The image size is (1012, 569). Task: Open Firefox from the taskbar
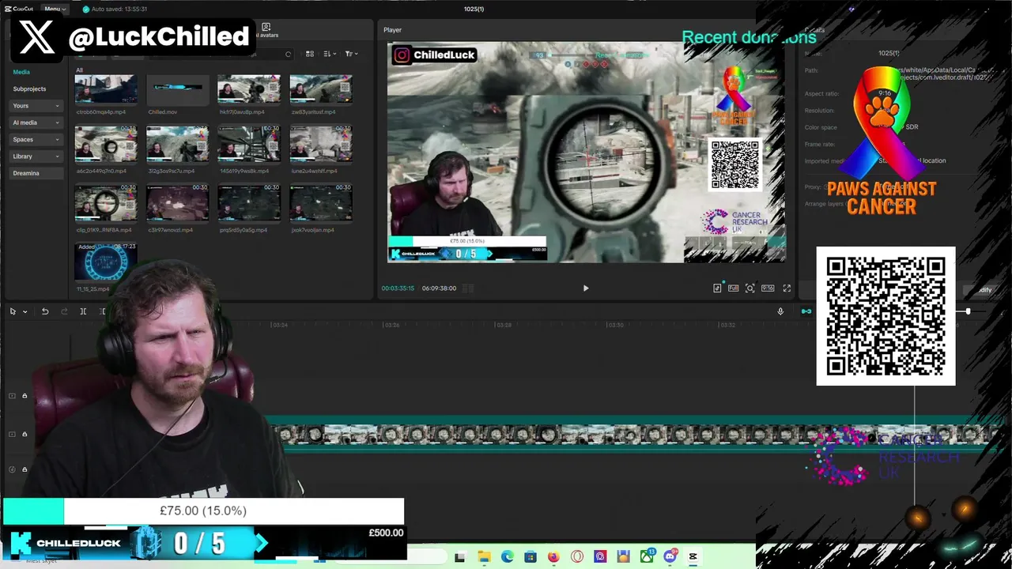pos(553,557)
